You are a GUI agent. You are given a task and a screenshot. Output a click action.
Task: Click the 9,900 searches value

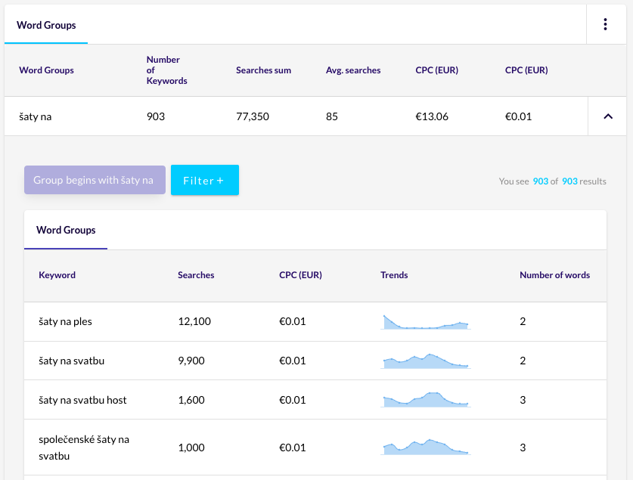tap(191, 361)
